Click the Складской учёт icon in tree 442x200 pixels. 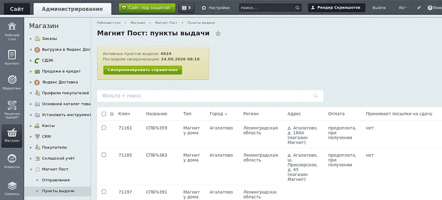tap(37, 159)
